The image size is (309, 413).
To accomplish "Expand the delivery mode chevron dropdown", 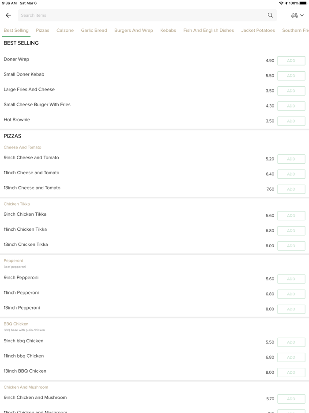I will [302, 15].
